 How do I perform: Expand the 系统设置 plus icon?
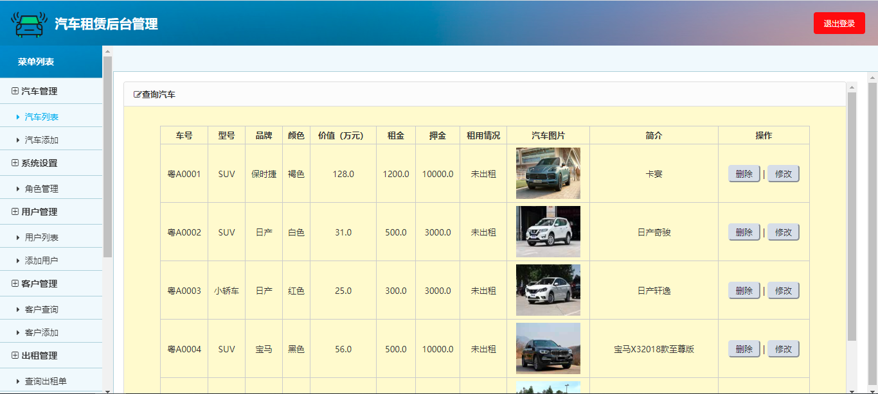click(x=15, y=163)
